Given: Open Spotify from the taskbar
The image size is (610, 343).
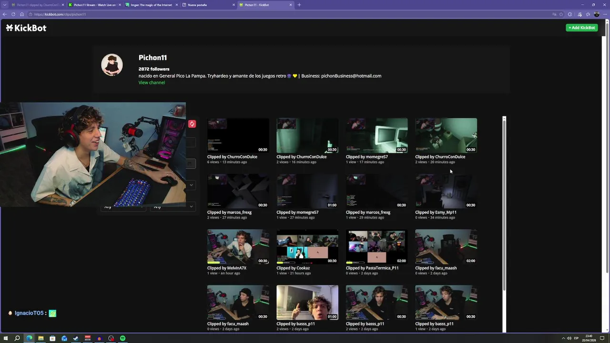Looking at the screenshot, I should coord(122,338).
